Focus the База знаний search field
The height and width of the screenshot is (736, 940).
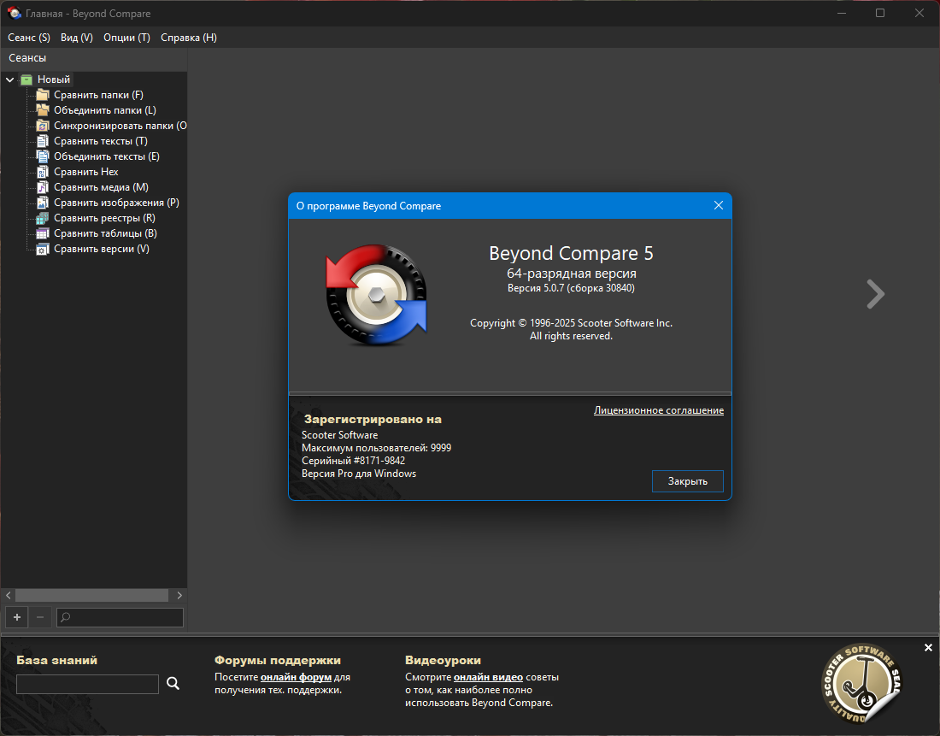point(87,684)
